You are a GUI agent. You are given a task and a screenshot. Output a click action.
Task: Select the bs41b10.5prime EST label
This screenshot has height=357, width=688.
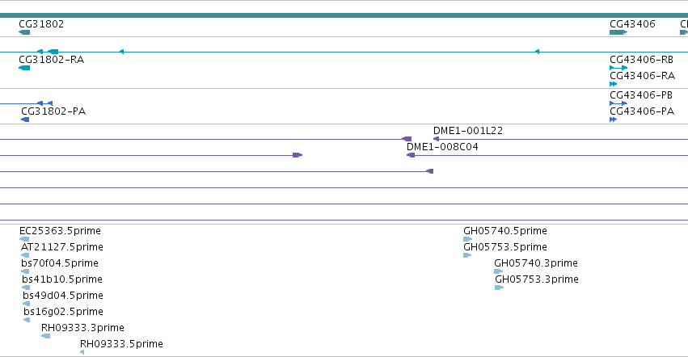tap(62, 279)
